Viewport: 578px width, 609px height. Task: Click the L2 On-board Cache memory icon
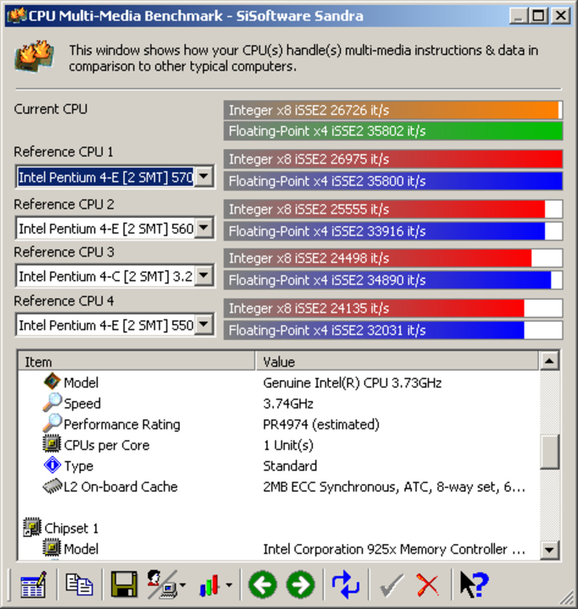click(52, 486)
